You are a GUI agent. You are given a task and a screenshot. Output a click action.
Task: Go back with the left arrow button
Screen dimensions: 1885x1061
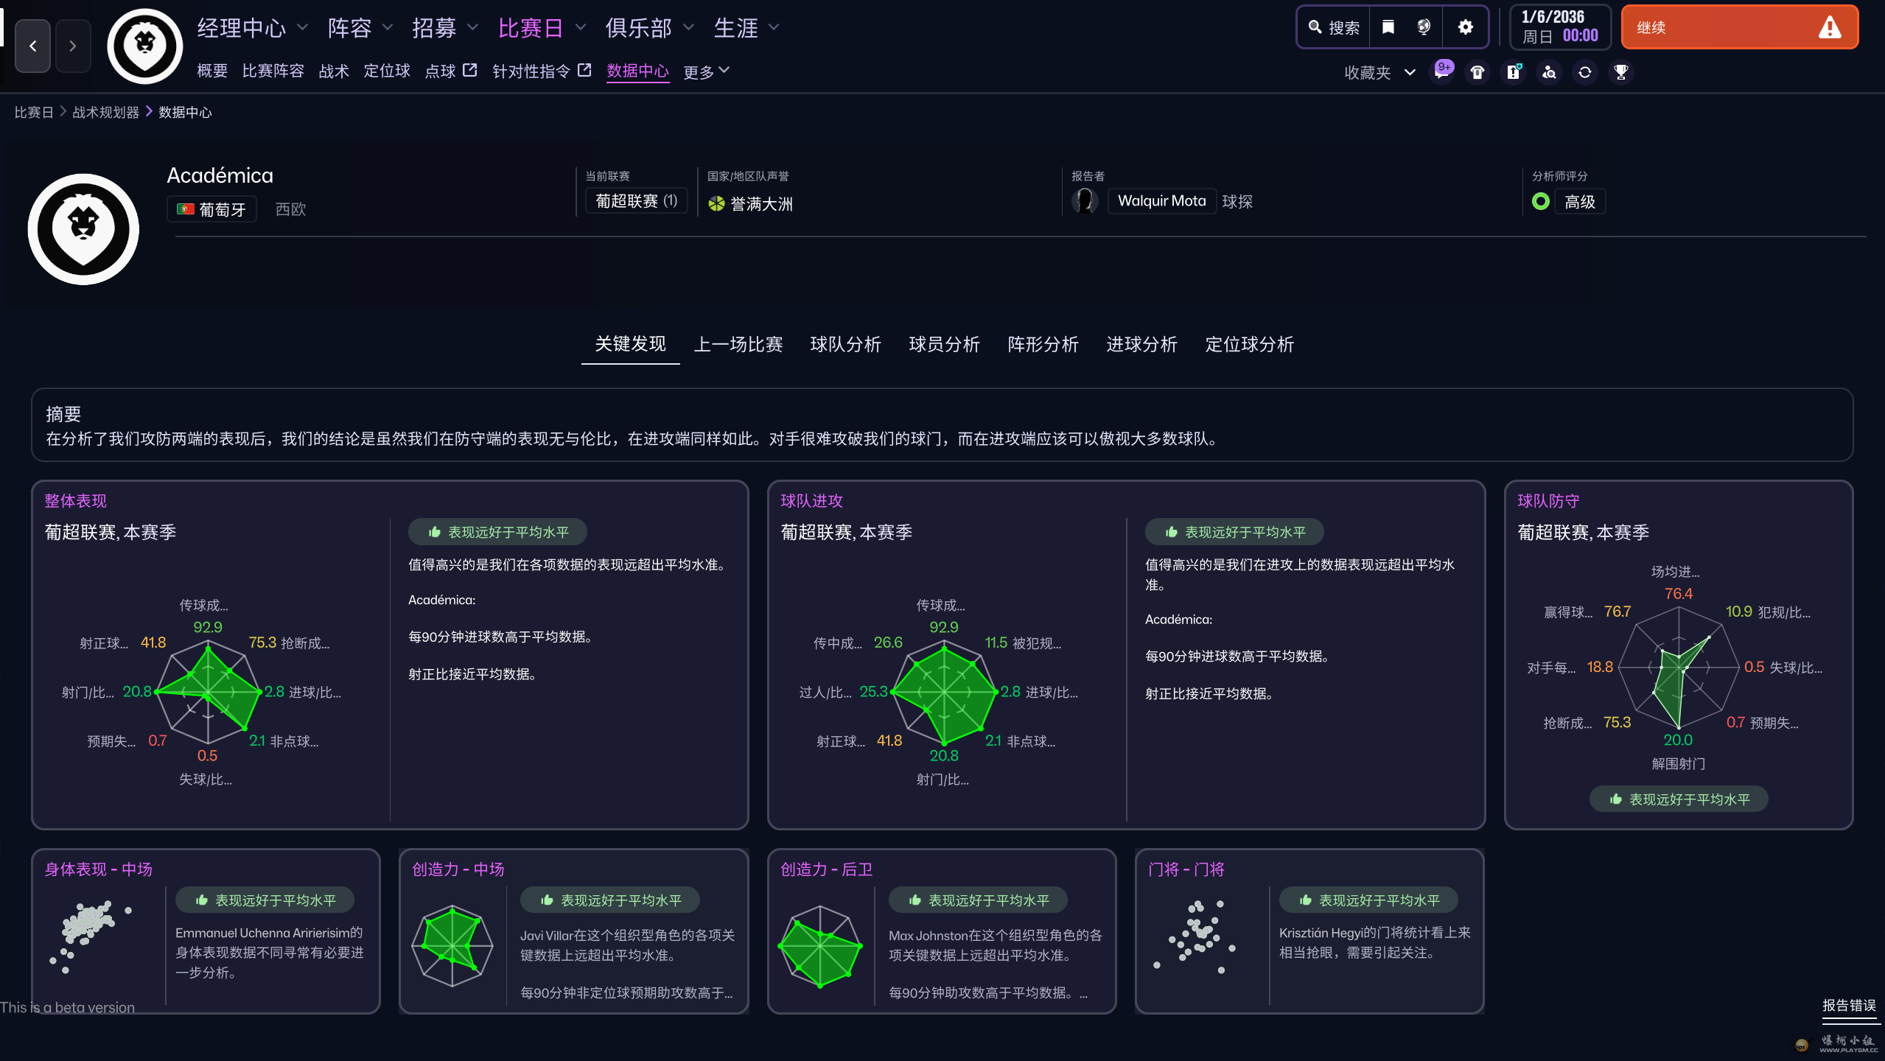[x=33, y=46]
